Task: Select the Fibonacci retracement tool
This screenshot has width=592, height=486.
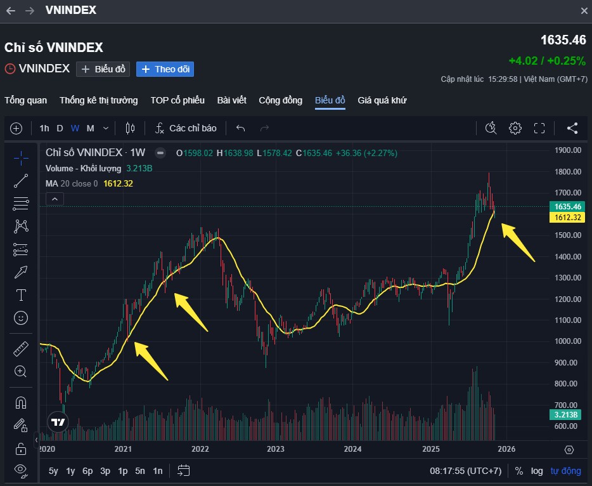Action: point(21,204)
